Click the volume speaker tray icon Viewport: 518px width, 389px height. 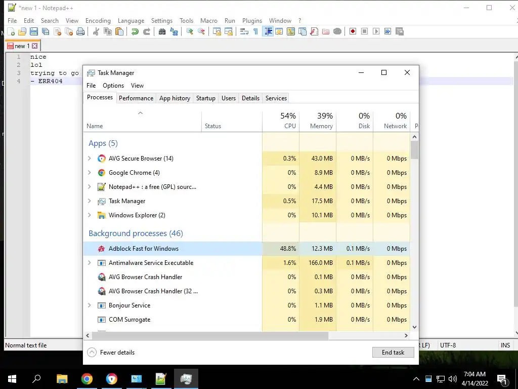[453, 379]
